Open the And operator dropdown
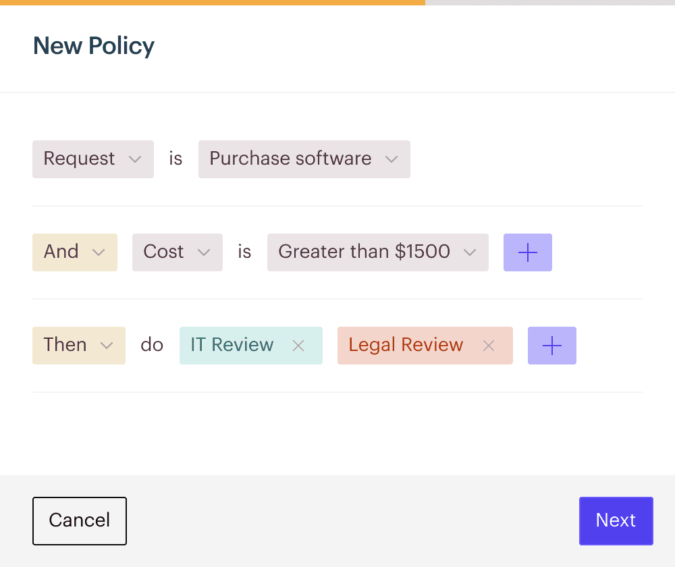The height and width of the screenshot is (567, 675). pos(74,252)
